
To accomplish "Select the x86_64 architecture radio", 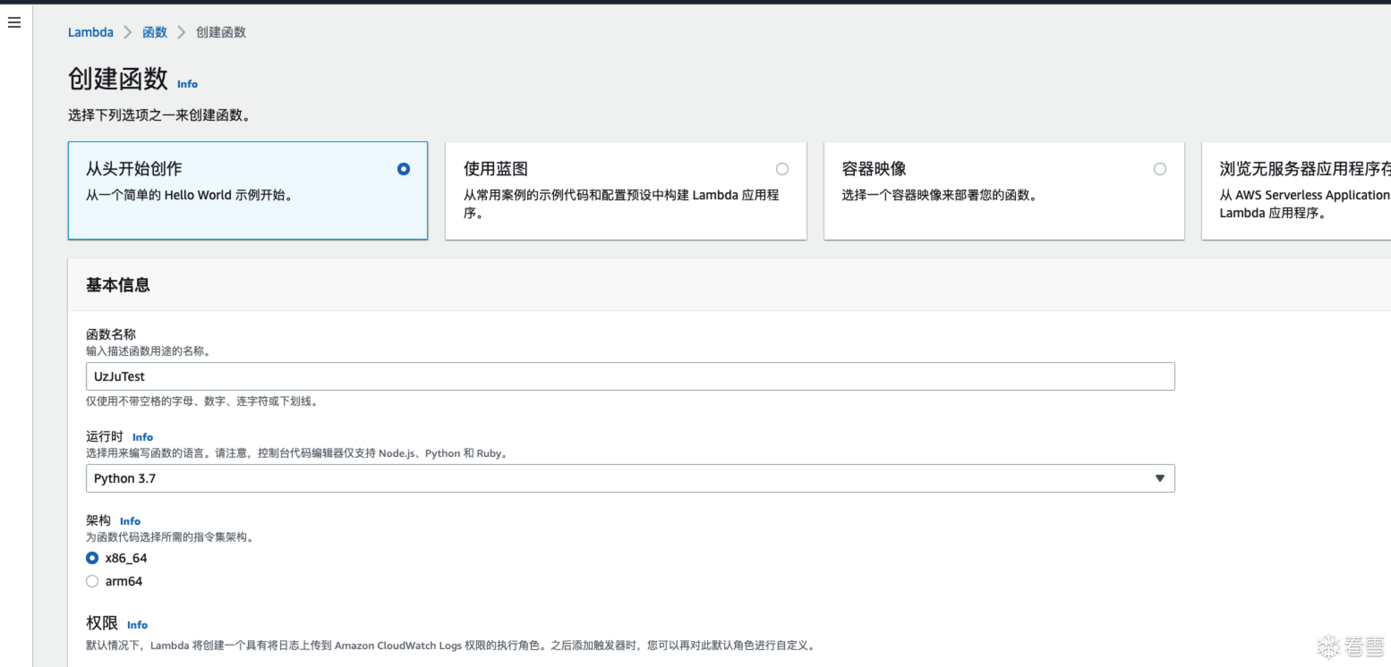I will tap(92, 558).
